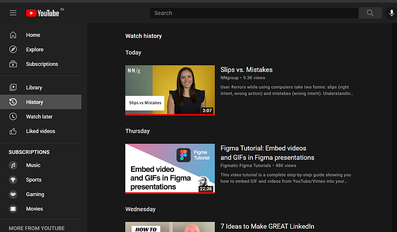Viewport: 397px width, 232px height.
Task: Click the 22:36 duration badge
Action: 205,189
